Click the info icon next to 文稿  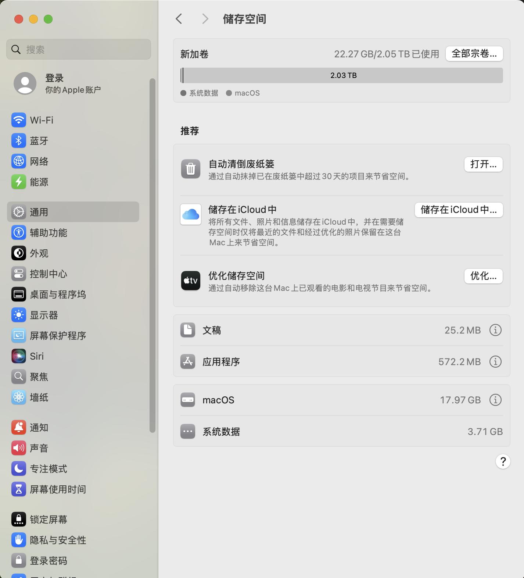(495, 330)
